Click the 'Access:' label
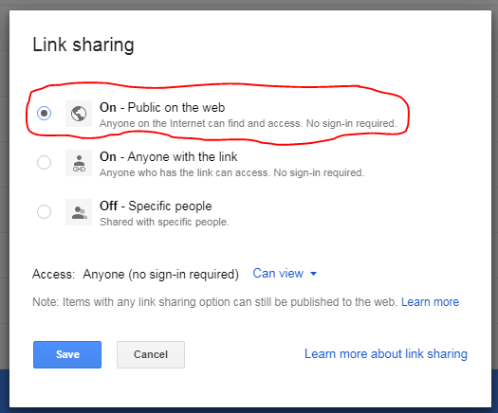The width and height of the screenshot is (498, 413). 54,274
